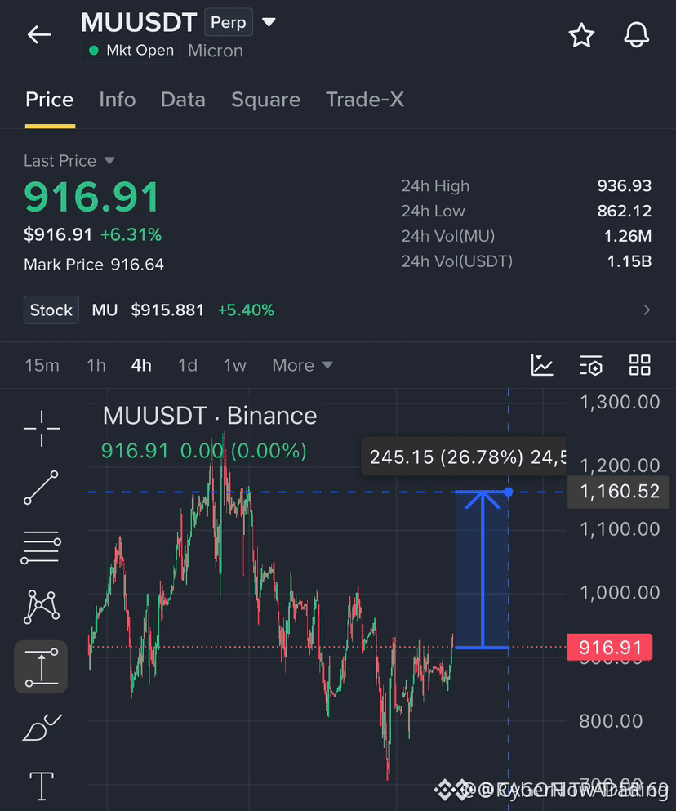The height and width of the screenshot is (811, 676).
Task: Click the MUUSDT · Binance chart title
Action: [210, 416]
